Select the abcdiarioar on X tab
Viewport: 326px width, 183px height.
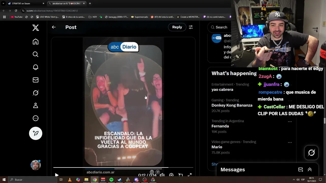tap(67, 4)
